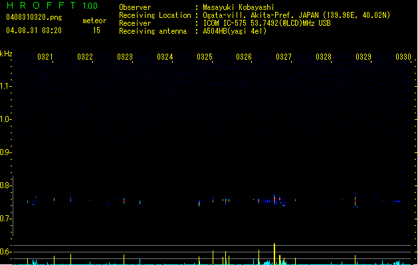Click the yellow intensity bar at 0325
This screenshot has width=418, height=265.
click(x=213, y=257)
